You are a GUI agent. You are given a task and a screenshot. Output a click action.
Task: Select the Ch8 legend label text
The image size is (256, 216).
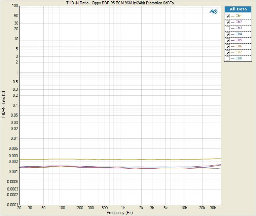239,58
